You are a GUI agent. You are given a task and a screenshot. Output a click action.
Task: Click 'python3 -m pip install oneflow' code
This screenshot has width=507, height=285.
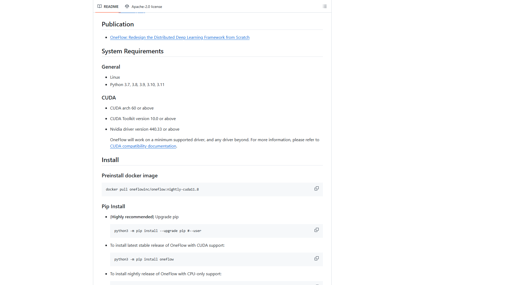coord(144,259)
